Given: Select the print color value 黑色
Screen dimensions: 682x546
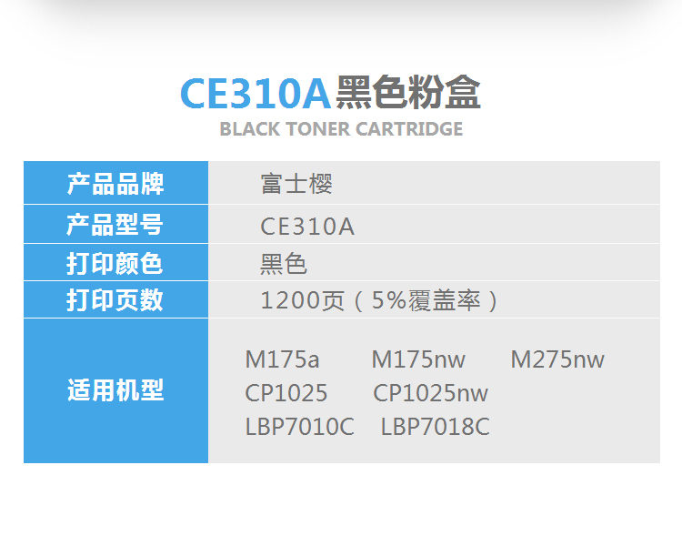Looking at the screenshot, I should [284, 264].
